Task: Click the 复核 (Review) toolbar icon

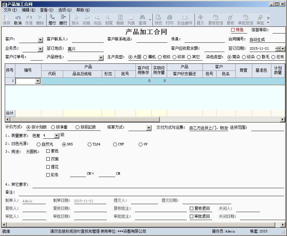Action: pos(231,20)
